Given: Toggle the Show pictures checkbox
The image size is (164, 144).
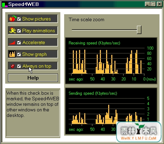Looking at the screenshot, I should [19, 19].
